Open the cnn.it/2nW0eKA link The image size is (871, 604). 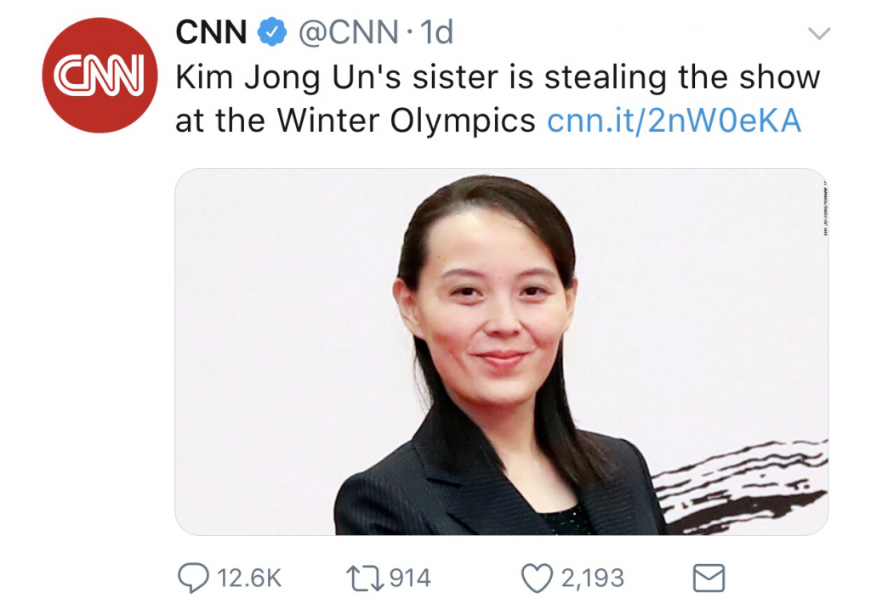tap(675, 121)
